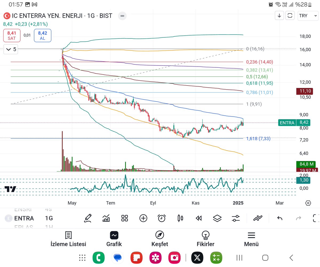Image resolution: width=320 pixels, height=267 pixels.
Task: Open the X app from the dock
Action: [197, 257]
